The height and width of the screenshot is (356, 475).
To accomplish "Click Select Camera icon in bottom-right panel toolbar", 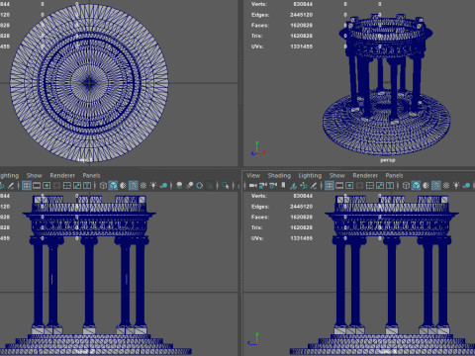I will (x=253, y=186).
